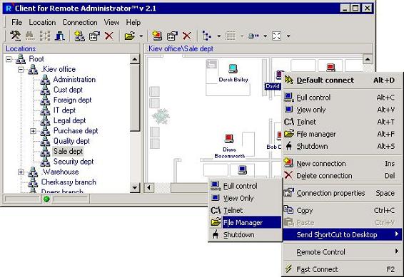The width and height of the screenshot is (404, 277).
Task: Click the full screen view toolbar icon
Action: click(276, 36)
